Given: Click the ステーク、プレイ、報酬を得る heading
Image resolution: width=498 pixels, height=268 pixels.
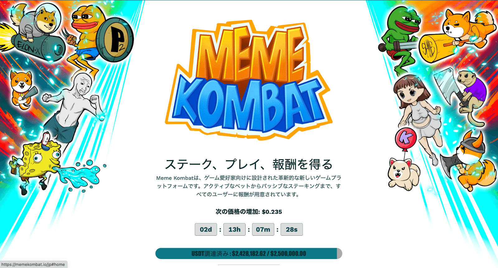Looking at the screenshot, I should pyautogui.click(x=249, y=164).
